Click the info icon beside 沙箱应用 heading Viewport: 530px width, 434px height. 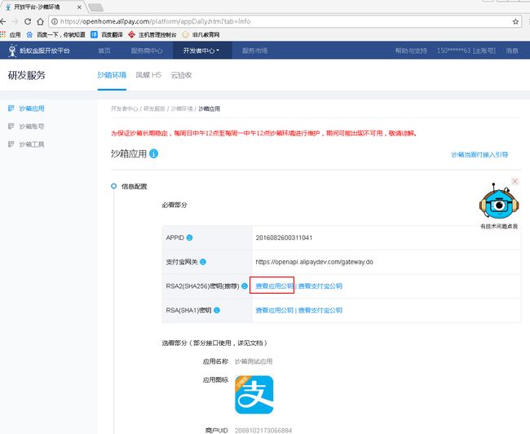(x=153, y=154)
